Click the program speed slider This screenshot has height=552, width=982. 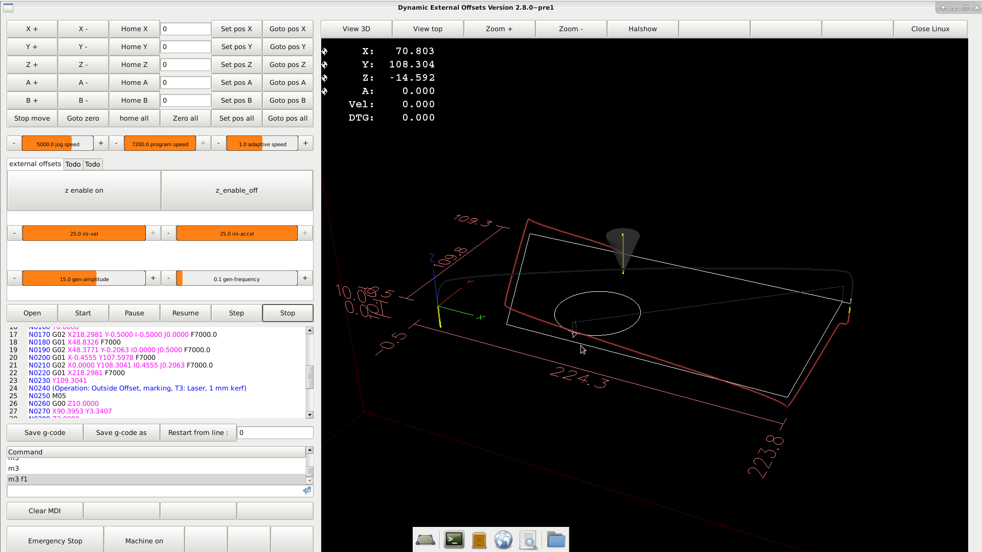pos(160,144)
